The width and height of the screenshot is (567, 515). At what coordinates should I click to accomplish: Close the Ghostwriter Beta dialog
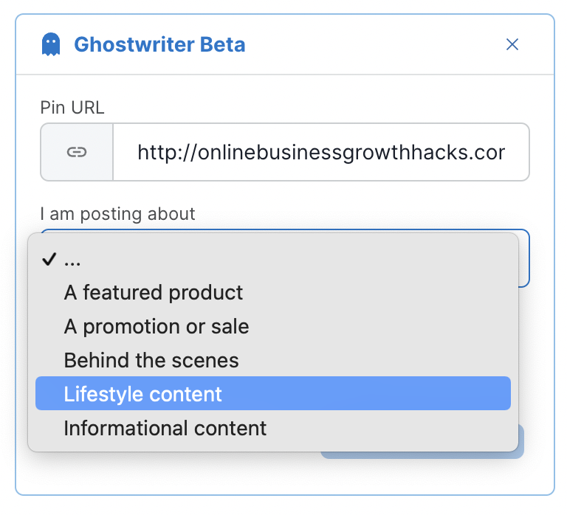512,44
